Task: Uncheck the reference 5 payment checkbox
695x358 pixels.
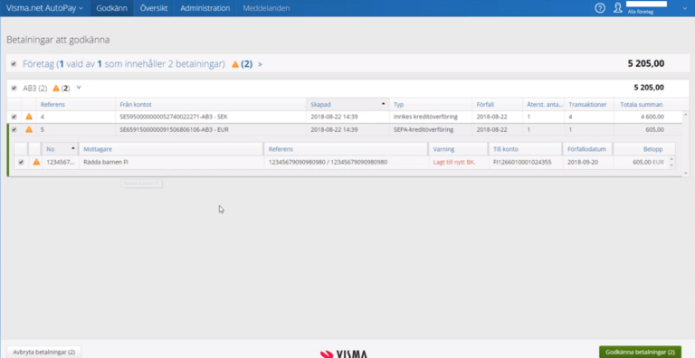Action: pos(14,130)
